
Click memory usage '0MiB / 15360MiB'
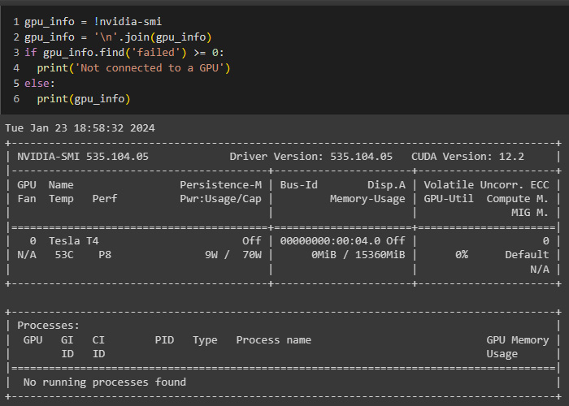[x=358, y=255]
